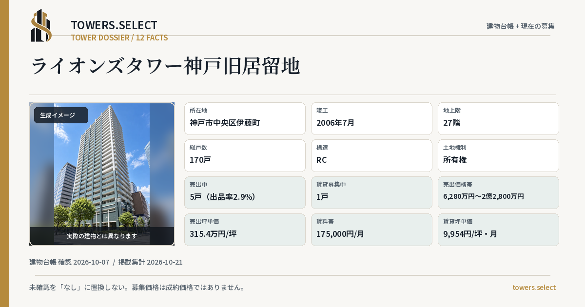Select the 地上階 card showing 27階

(498, 118)
